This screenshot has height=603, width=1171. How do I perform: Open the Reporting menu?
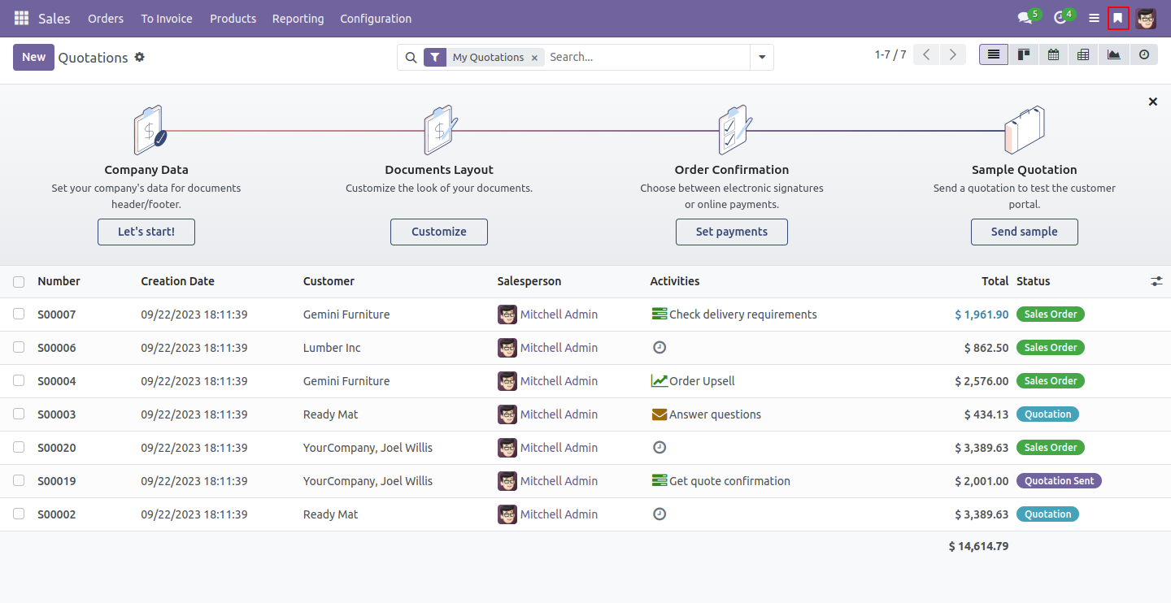(x=298, y=18)
